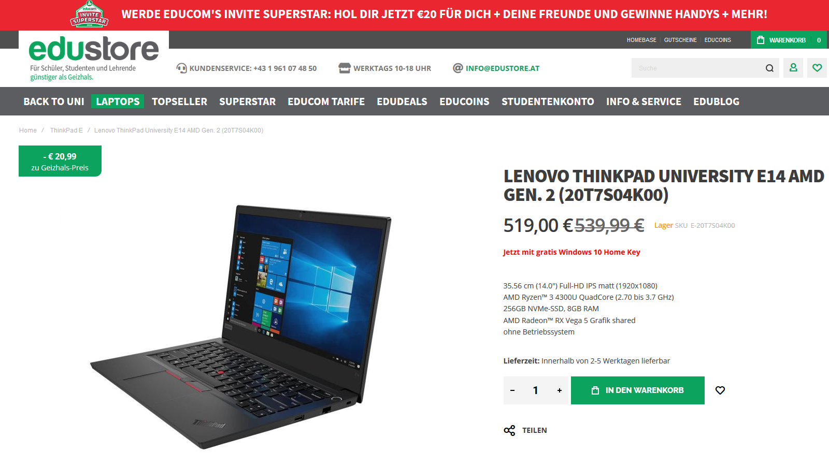Select the Laptops menu item
The height and width of the screenshot is (466, 829).
point(118,101)
